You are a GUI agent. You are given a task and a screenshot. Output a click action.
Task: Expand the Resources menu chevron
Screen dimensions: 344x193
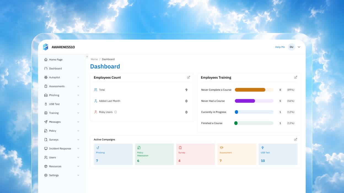[78, 166]
